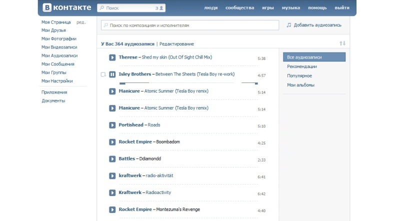
Task: Click the artist name Isley Brothers
Action: point(135,74)
